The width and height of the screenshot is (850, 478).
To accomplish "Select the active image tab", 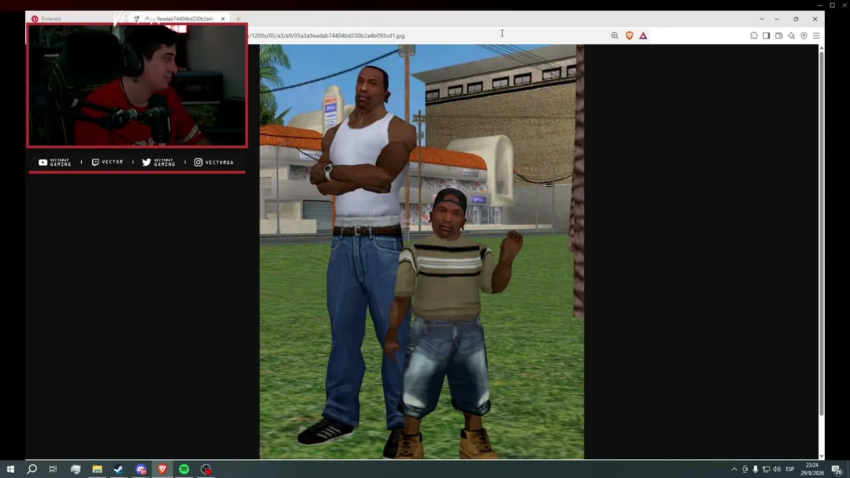I will point(179,19).
